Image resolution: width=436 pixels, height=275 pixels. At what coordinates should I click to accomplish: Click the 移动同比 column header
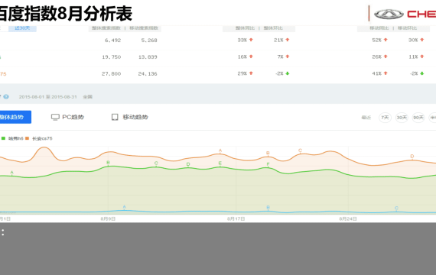pyautogui.click(x=379, y=28)
